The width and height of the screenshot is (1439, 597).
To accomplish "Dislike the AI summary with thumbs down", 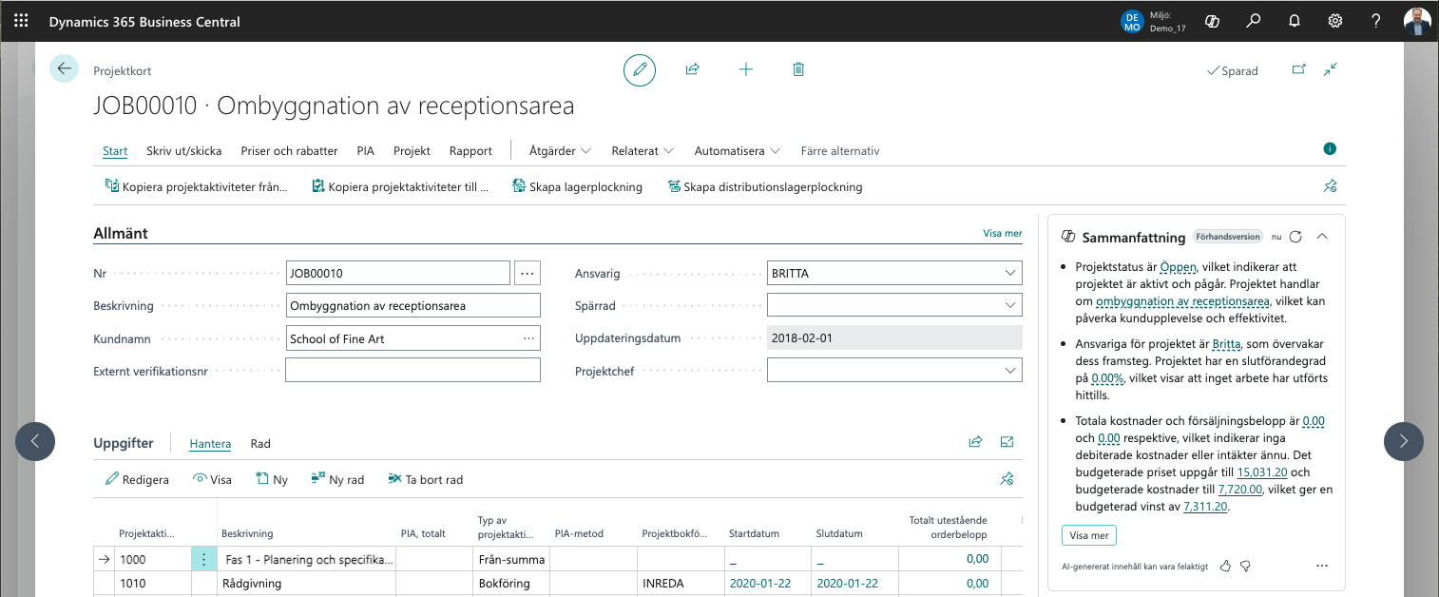I will click(1245, 566).
